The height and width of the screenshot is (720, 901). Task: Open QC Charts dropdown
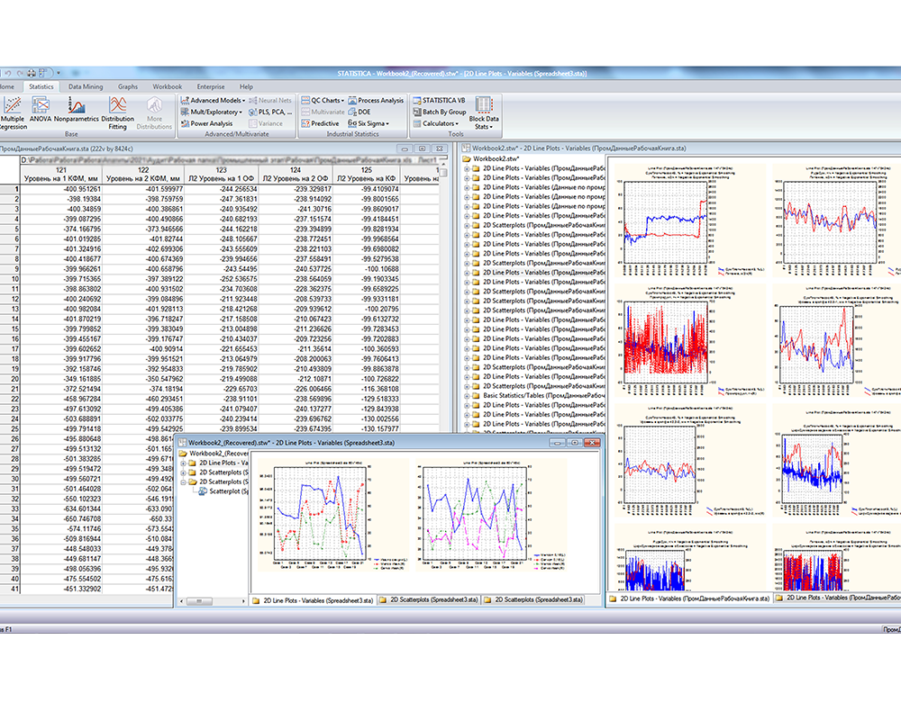323,101
